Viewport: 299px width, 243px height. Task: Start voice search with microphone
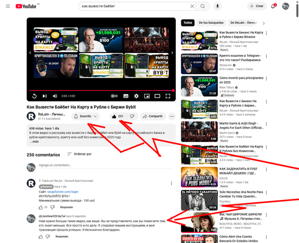pos(218,6)
